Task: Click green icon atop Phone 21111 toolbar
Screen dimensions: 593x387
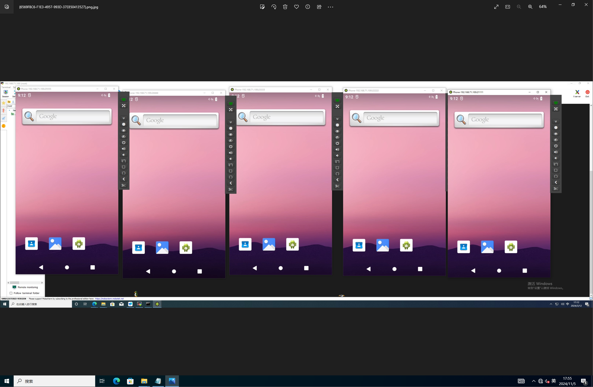Action: click(x=556, y=103)
